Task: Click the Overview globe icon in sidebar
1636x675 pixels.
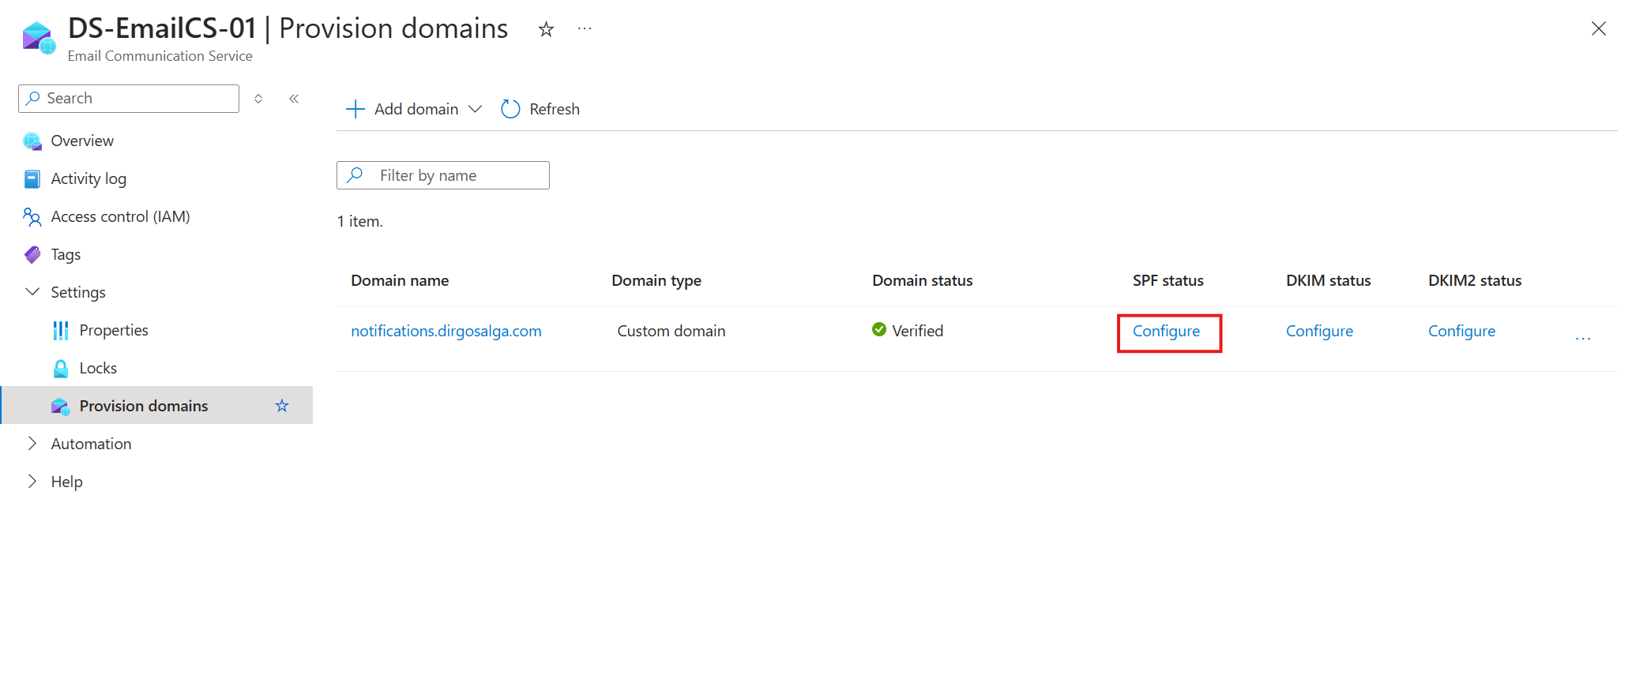Action: [x=32, y=141]
